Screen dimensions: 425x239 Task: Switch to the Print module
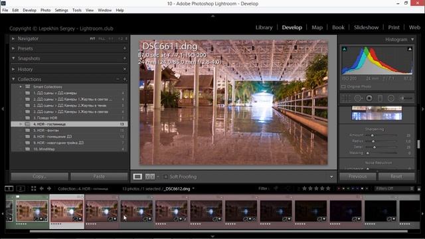coord(394,27)
